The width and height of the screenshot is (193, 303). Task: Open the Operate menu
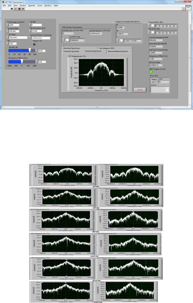coord(32,6)
